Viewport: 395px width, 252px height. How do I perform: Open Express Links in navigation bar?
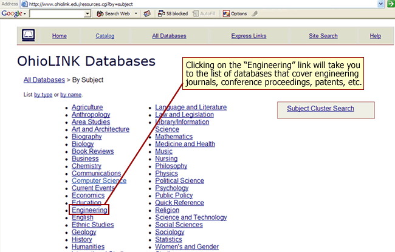tap(249, 36)
